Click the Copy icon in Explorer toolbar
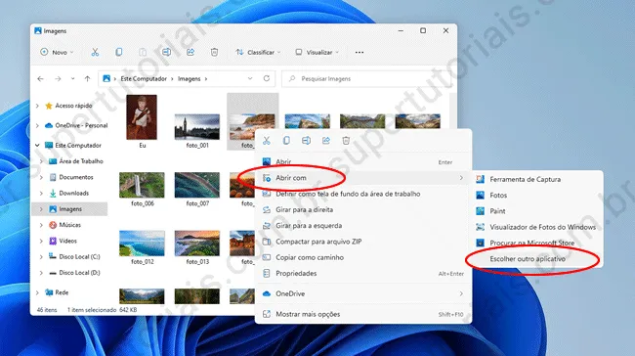Image resolution: width=635 pixels, height=356 pixels. [x=118, y=52]
